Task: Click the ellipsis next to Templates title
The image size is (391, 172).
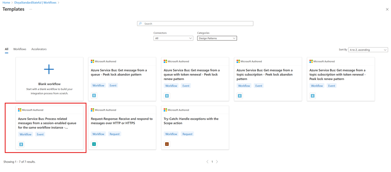Action: click(31, 9)
